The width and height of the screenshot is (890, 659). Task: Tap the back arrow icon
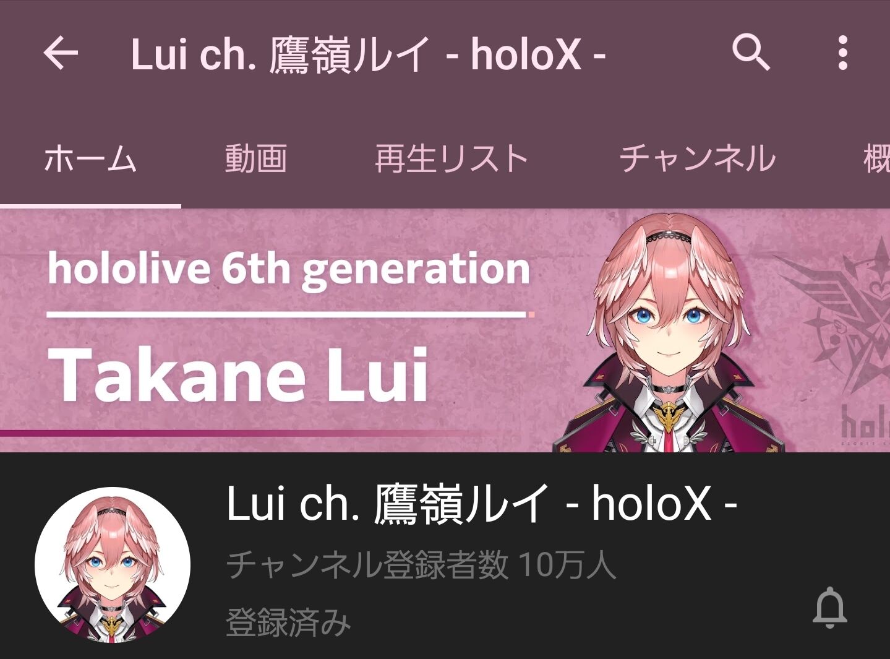[61, 53]
